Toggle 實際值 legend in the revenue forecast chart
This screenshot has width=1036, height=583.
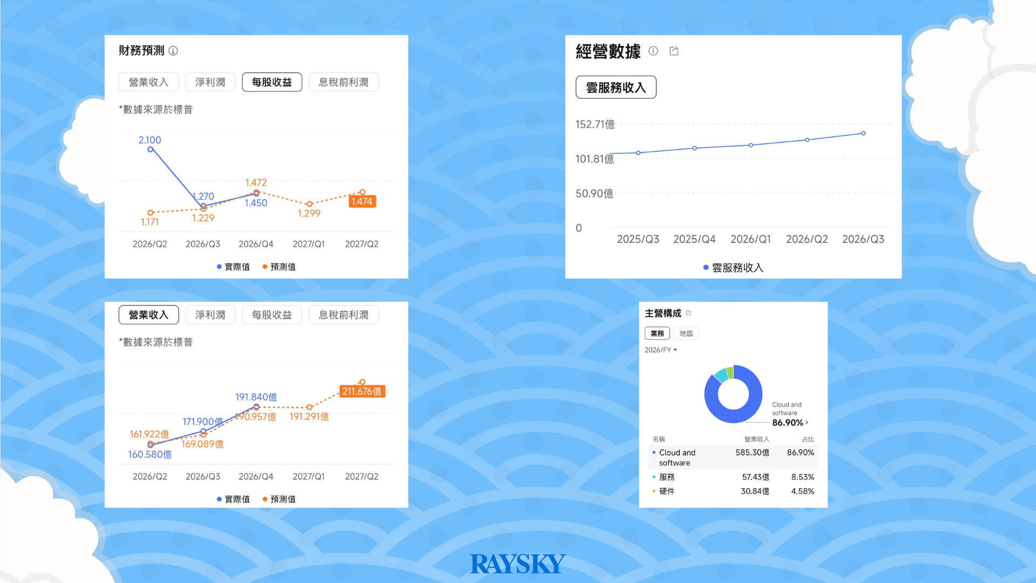[x=233, y=499]
